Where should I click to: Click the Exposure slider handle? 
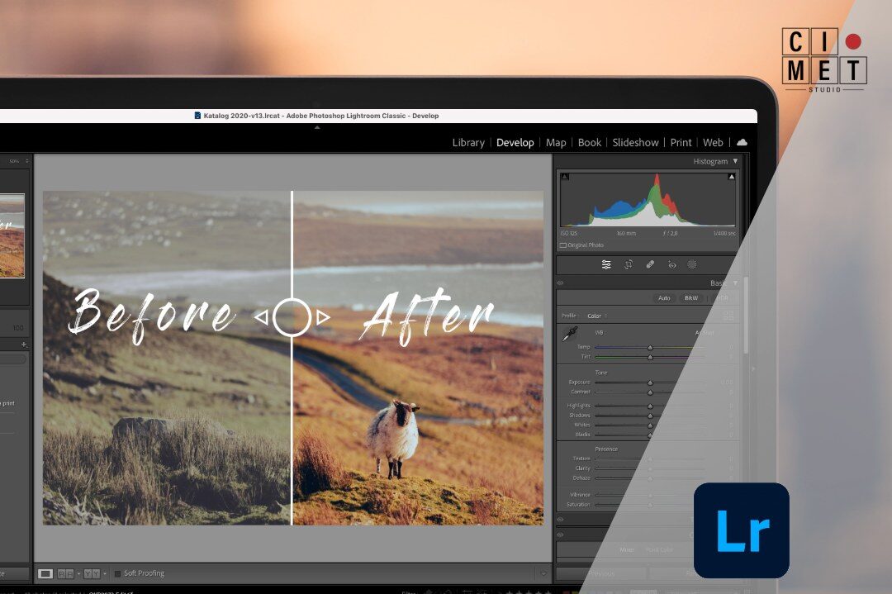650,383
